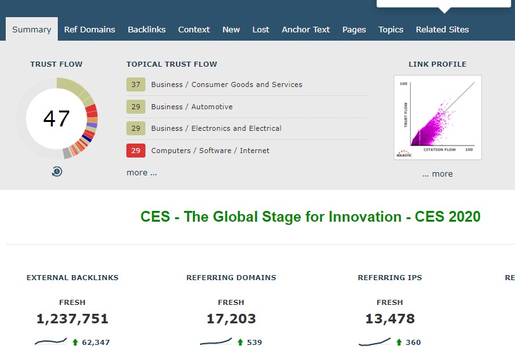Go to the New tab
The image size is (515, 357).
tap(231, 30)
